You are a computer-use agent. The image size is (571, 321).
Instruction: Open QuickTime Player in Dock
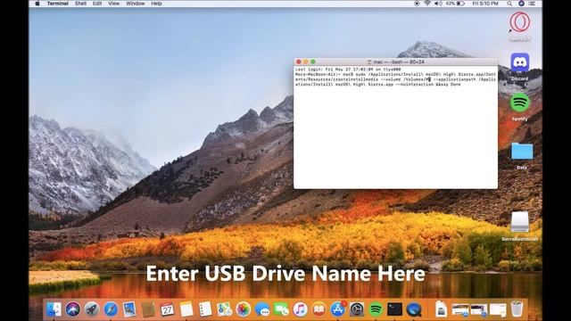pos(414,309)
